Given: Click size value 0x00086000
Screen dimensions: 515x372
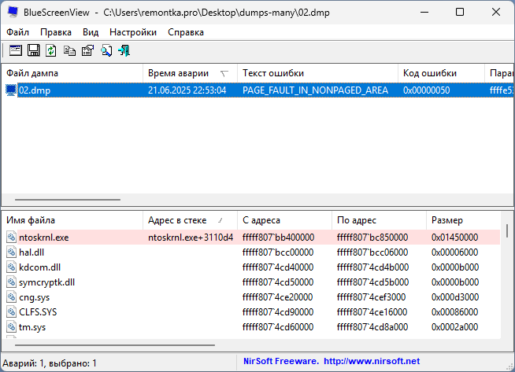Looking at the screenshot, I should pyautogui.click(x=455, y=312).
